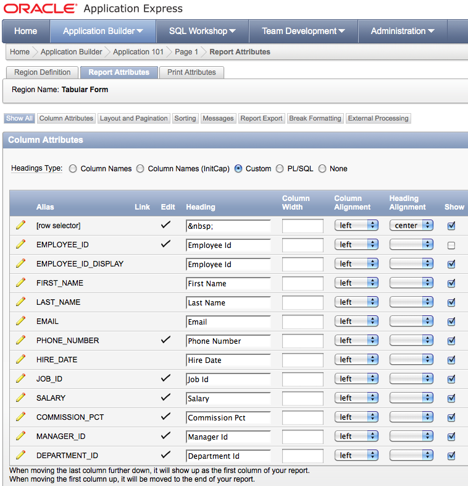
Task: Edit FIRST_NAME column via pencil icon
Action: [20, 283]
